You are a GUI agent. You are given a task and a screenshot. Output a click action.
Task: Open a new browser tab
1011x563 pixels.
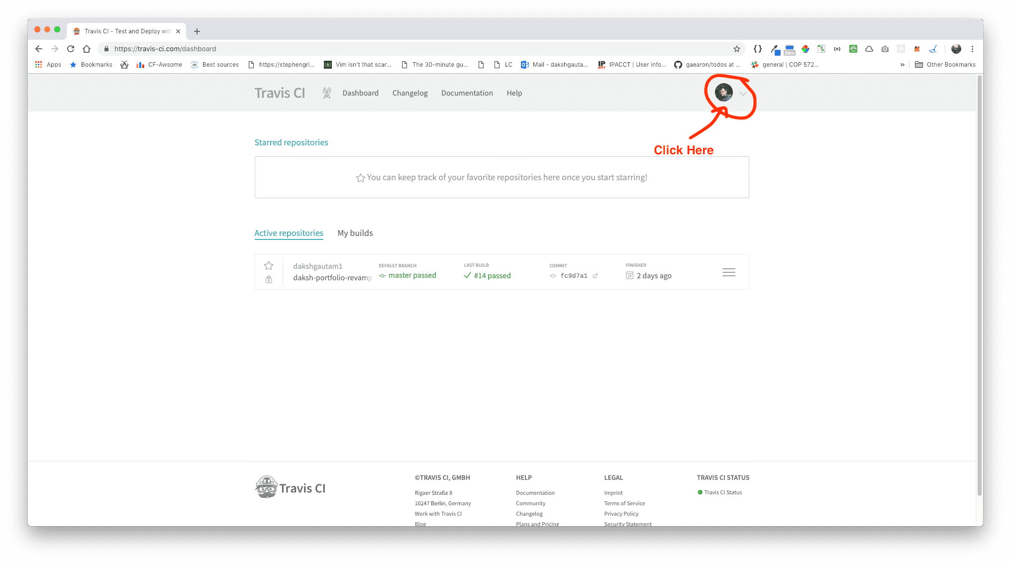click(197, 31)
